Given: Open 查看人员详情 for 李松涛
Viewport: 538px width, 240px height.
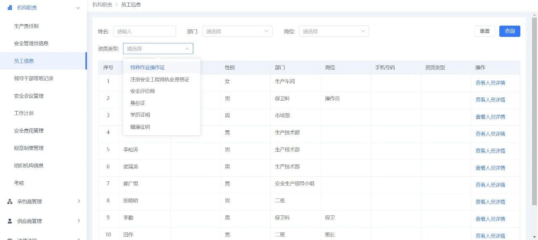Looking at the screenshot, I should [490, 151].
